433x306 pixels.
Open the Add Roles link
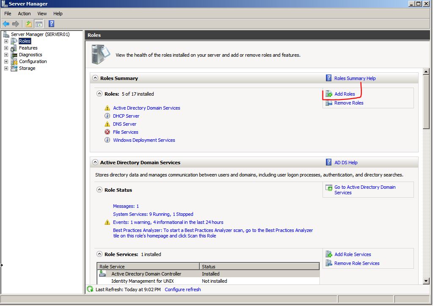tap(345, 94)
